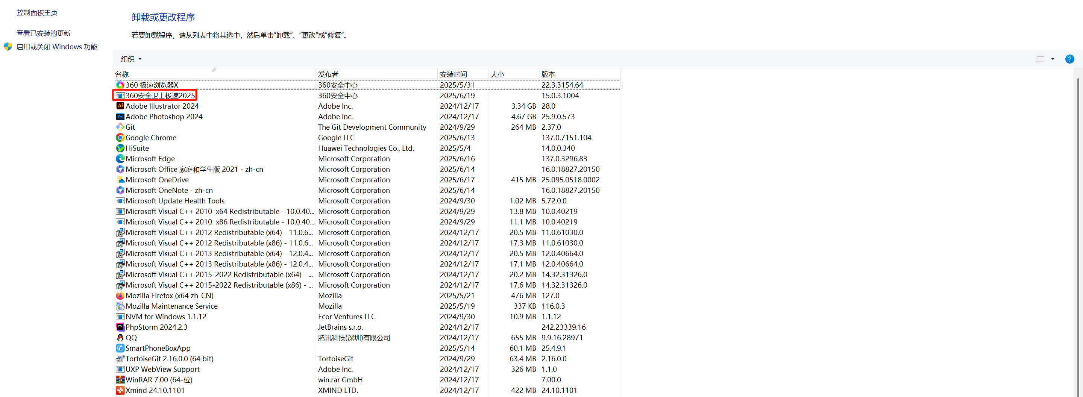Click the WinRAR 7.00 icon
This screenshot has height=397, width=1083.
point(120,379)
